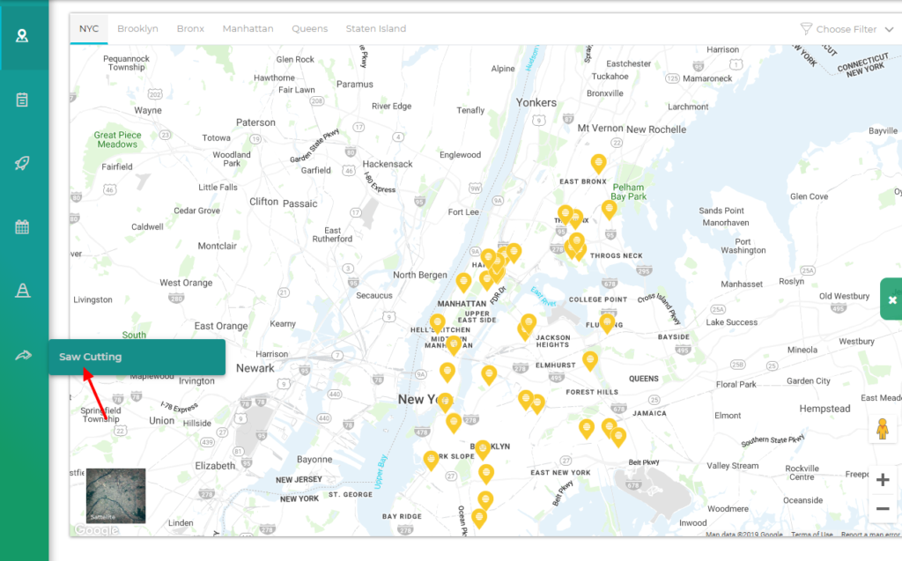Image resolution: width=902 pixels, height=561 pixels.
Task: Open the Terms of Use link
Action: (810, 535)
